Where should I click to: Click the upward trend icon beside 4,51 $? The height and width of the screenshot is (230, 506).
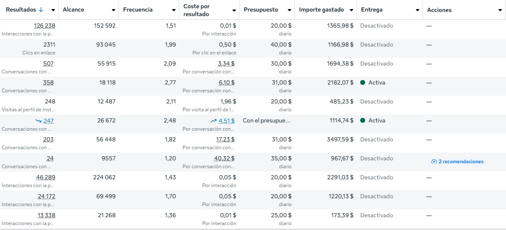click(213, 121)
